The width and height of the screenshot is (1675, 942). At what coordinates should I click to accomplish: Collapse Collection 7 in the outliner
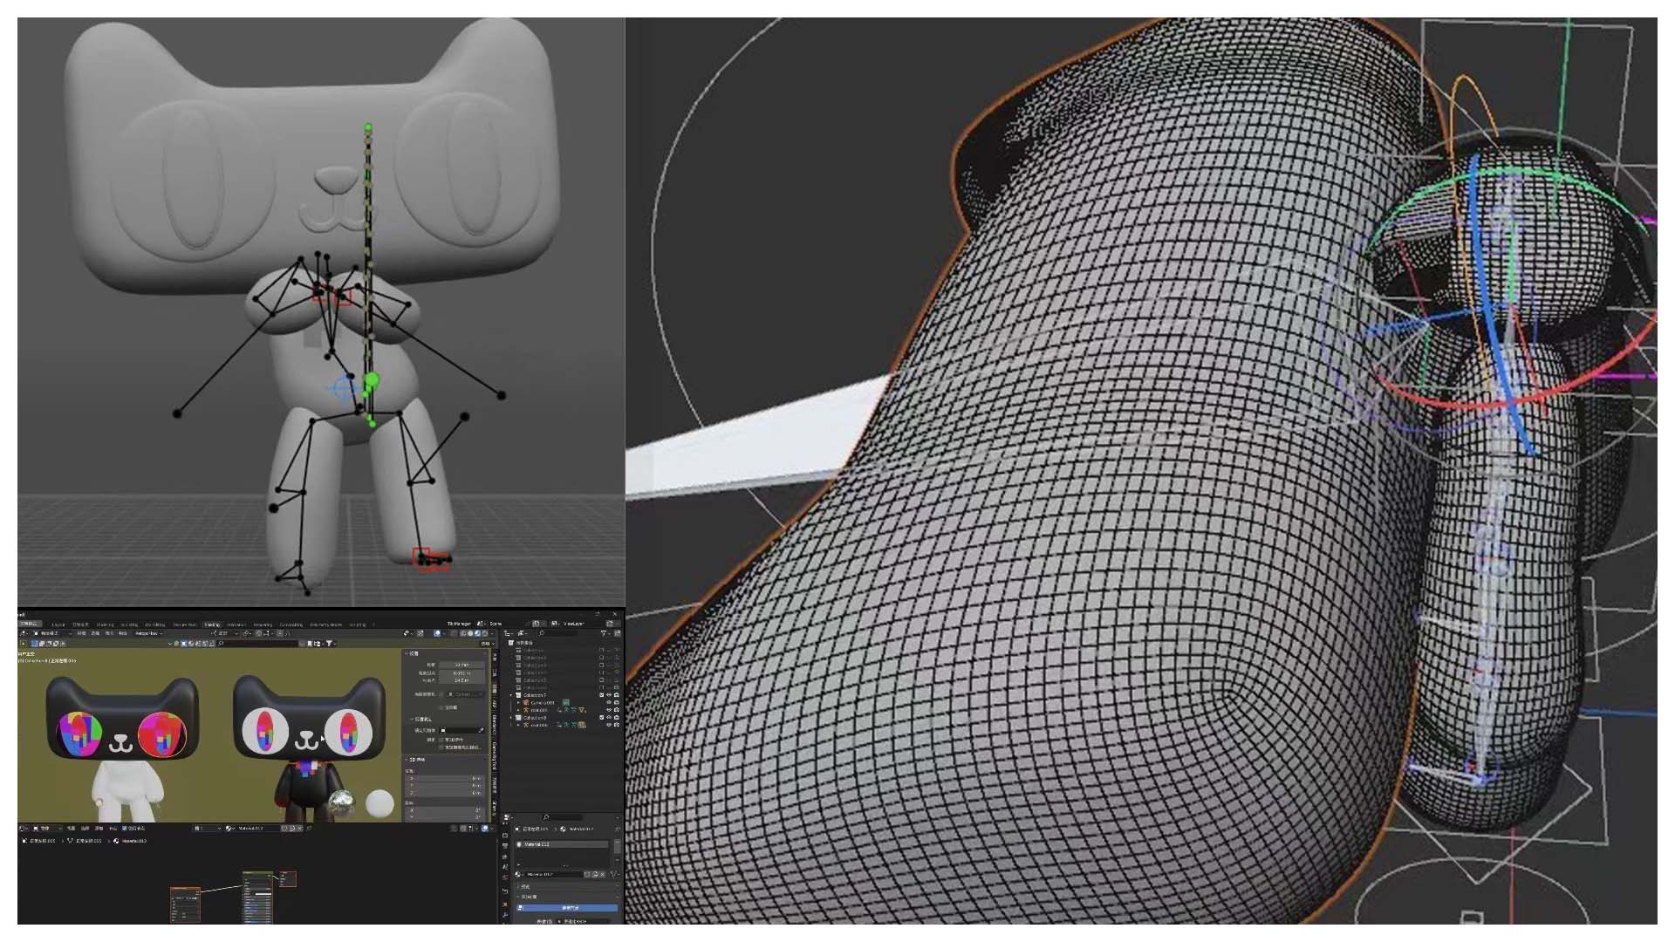pos(511,695)
